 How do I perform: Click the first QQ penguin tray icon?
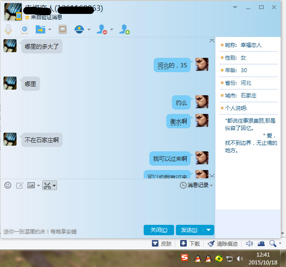coord(198,259)
